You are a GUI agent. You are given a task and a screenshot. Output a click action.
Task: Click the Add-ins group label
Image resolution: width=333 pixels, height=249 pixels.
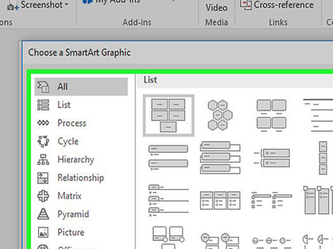click(137, 22)
